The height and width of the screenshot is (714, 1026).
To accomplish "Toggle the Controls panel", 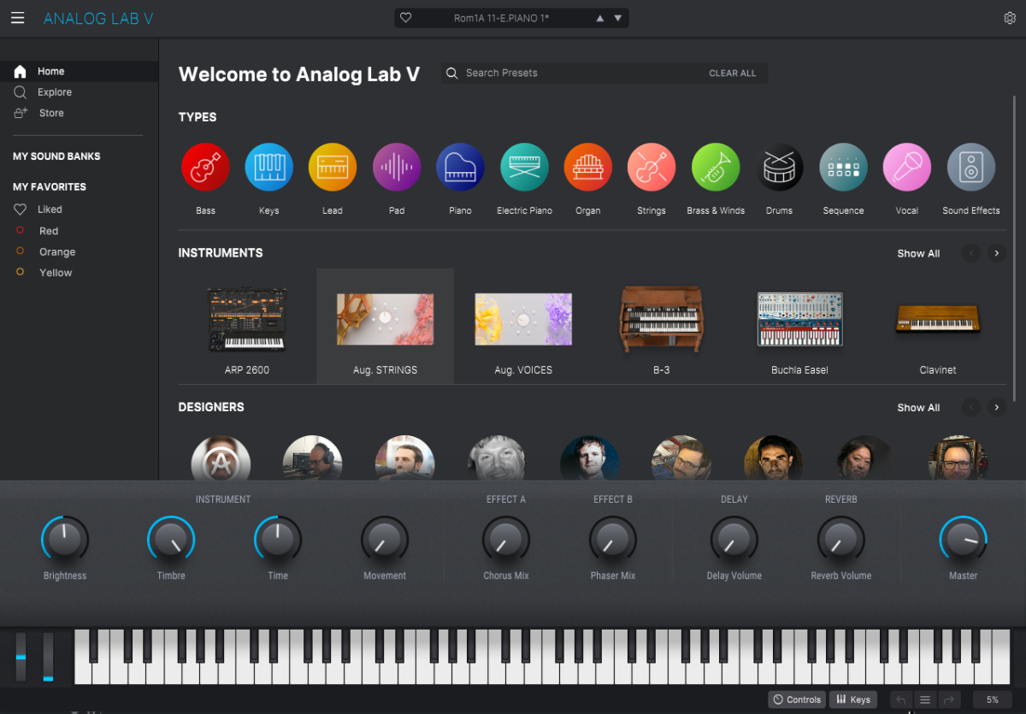I will click(x=797, y=699).
